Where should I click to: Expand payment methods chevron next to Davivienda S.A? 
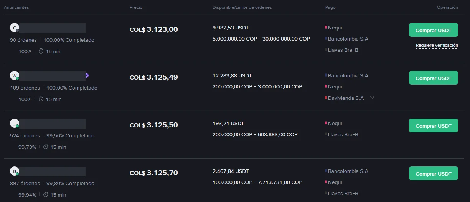(372, 98)
